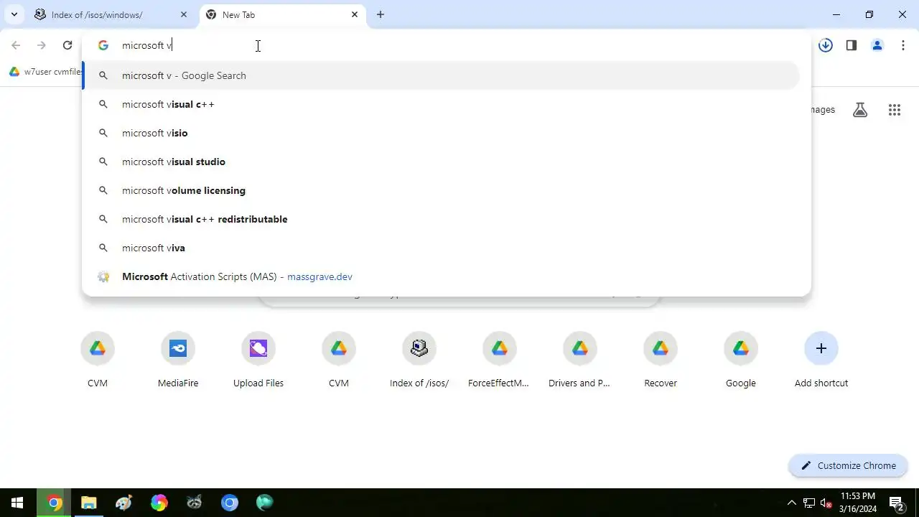
Task: Open the blue Chromium taskbar icon
Action: coord(230,503)
